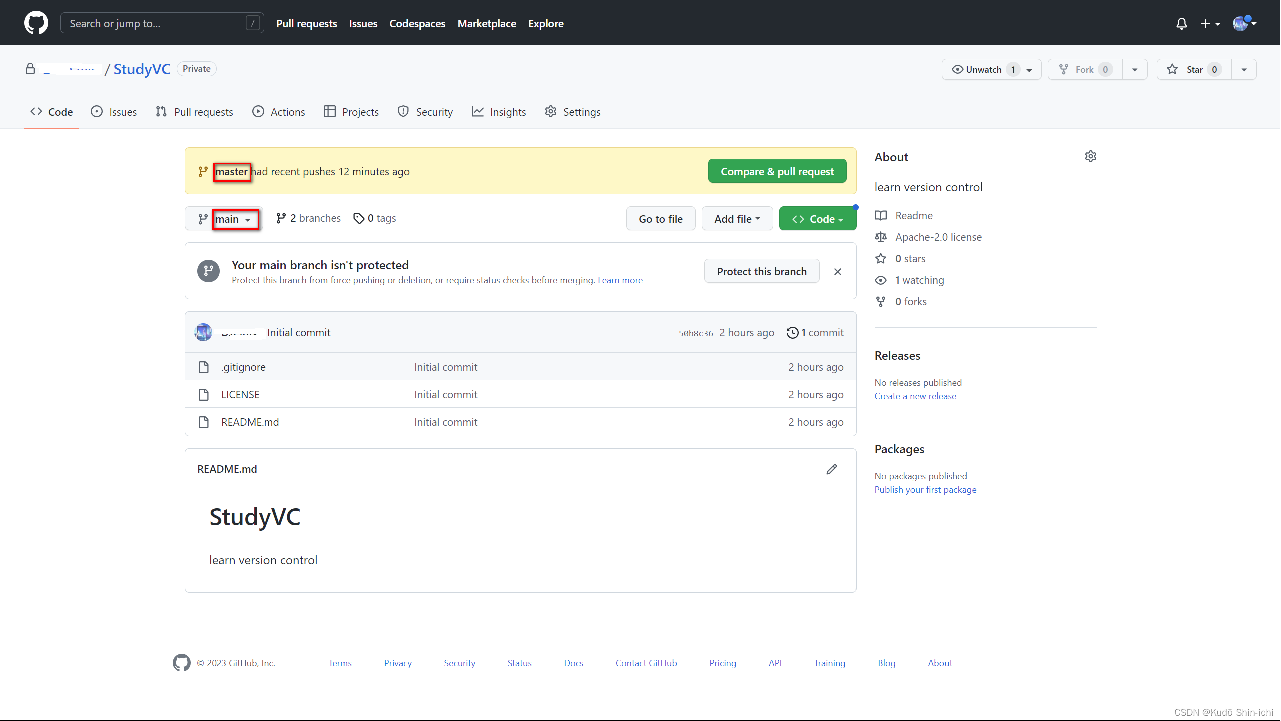View the 1 commit history
Screen dimensions: 1281x721
click(815, 333)
